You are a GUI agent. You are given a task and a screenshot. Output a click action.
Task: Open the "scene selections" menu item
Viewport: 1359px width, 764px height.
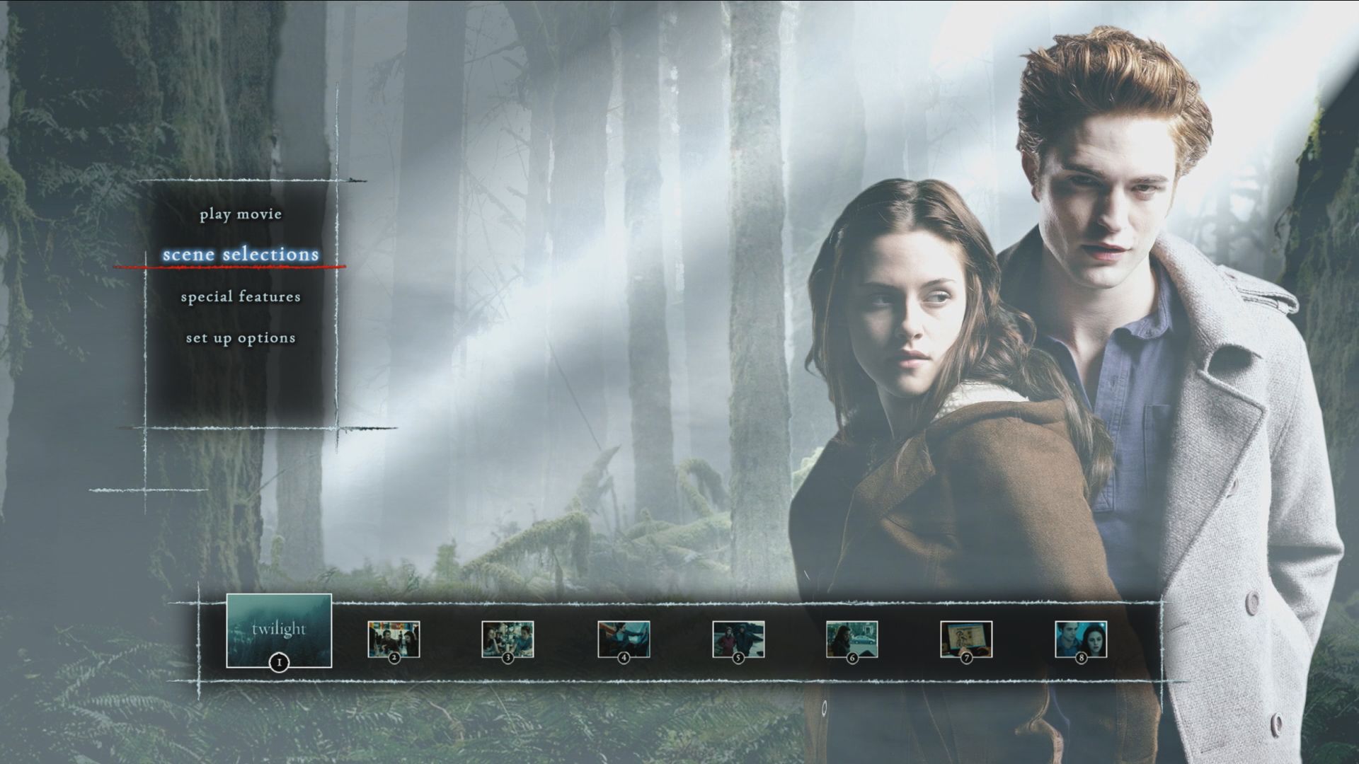click(241, 254)
